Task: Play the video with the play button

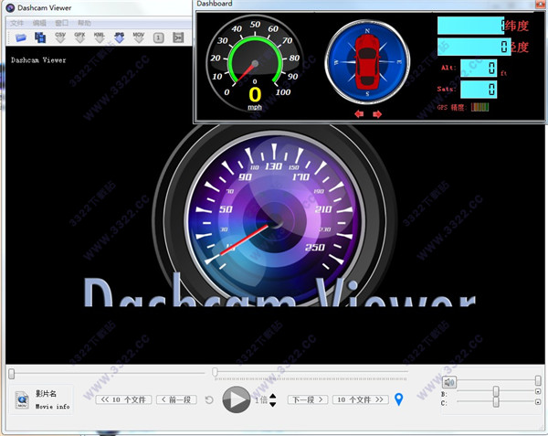Action: pyautogui.click(x=237, y=399)
